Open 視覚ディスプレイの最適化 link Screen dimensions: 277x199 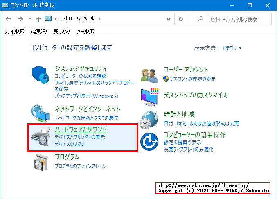tap(189, 149)
